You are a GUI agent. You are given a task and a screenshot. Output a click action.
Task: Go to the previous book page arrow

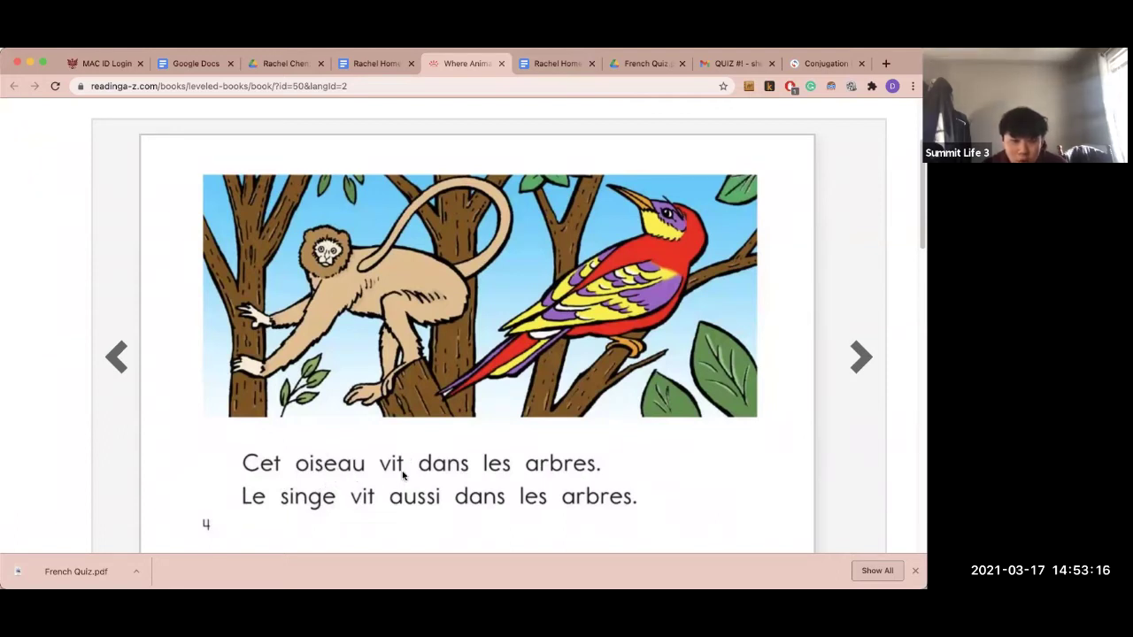(x=117, y=357)
